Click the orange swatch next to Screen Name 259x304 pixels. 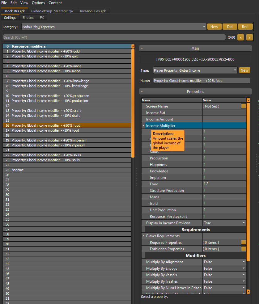coord(244,106)
